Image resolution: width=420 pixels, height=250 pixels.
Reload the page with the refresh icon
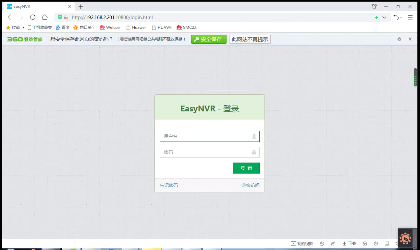pyautogui.click(x=33, y=17)
